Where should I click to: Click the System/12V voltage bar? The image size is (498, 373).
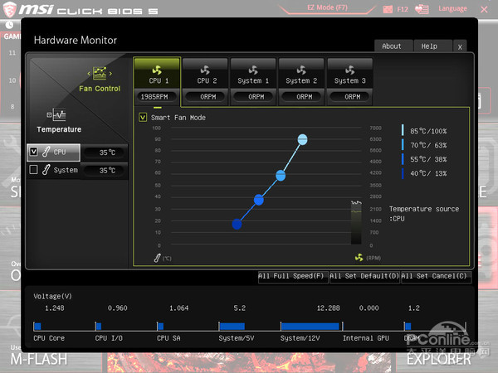click(x=310, y=326)
